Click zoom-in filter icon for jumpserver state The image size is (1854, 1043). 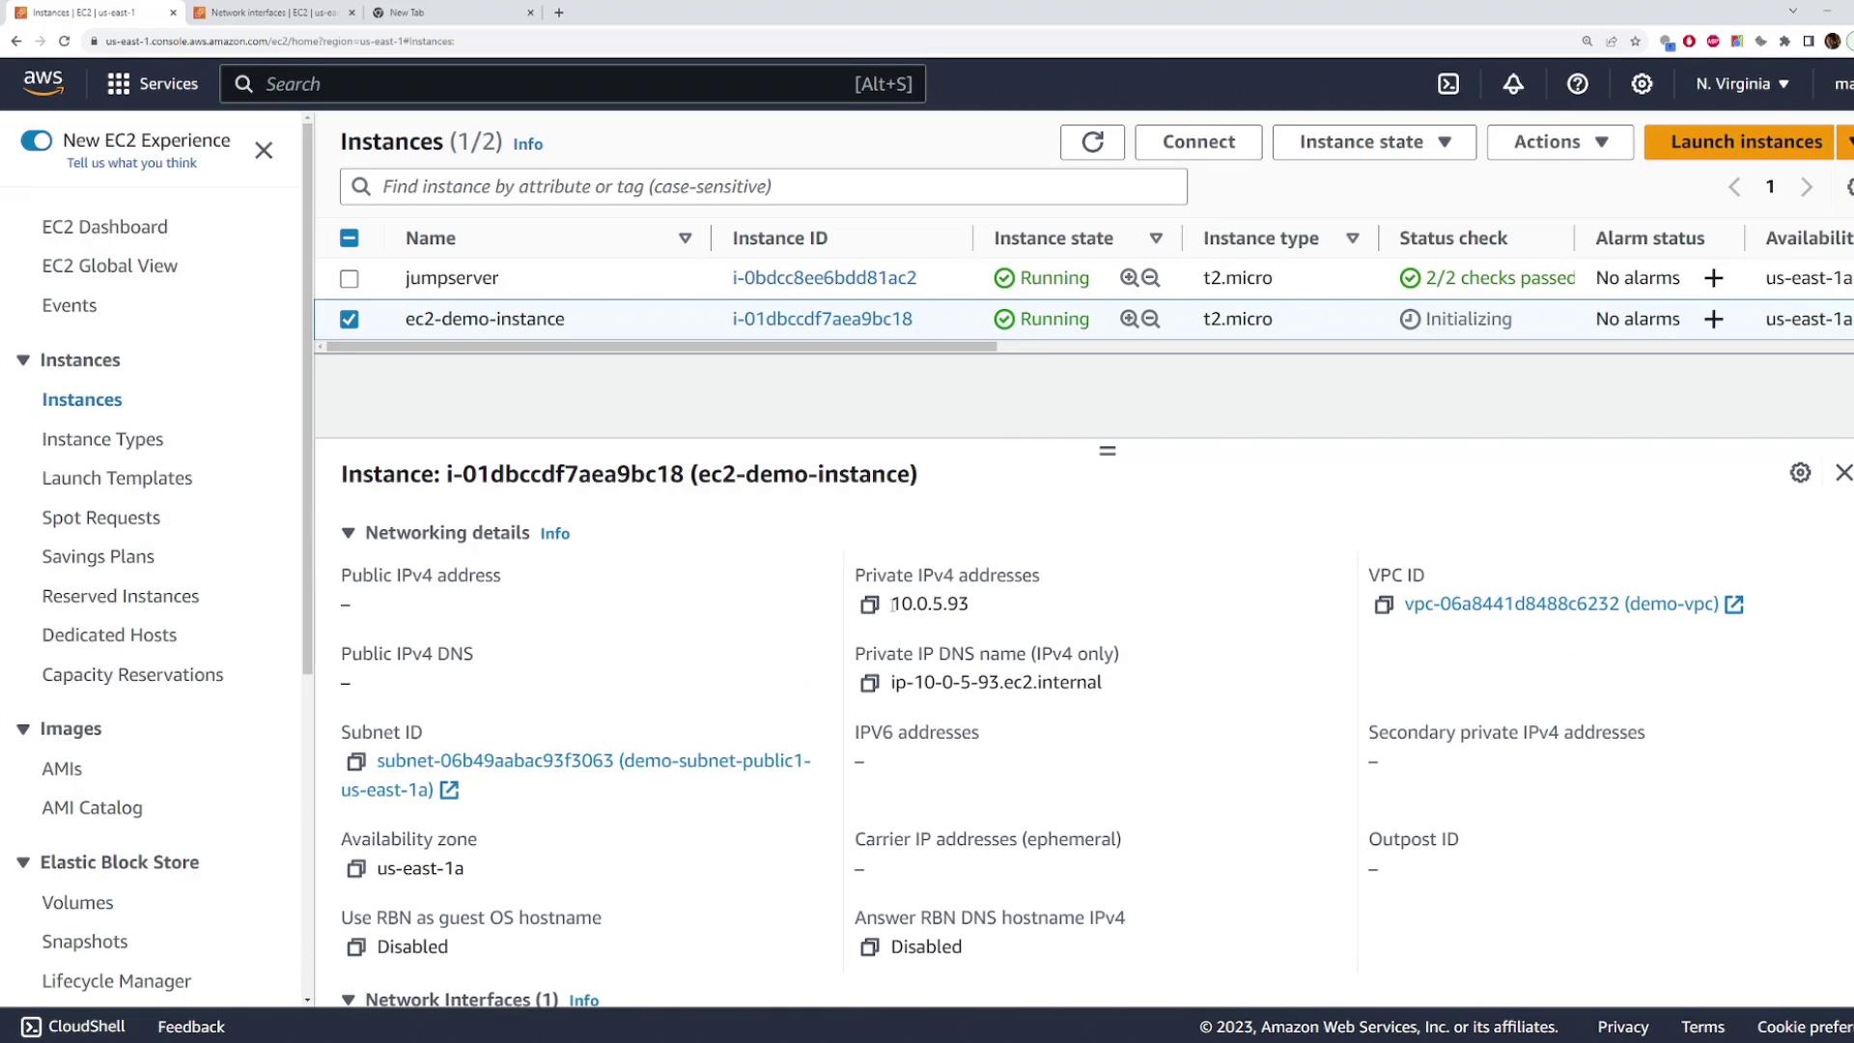click(1129, 278)
